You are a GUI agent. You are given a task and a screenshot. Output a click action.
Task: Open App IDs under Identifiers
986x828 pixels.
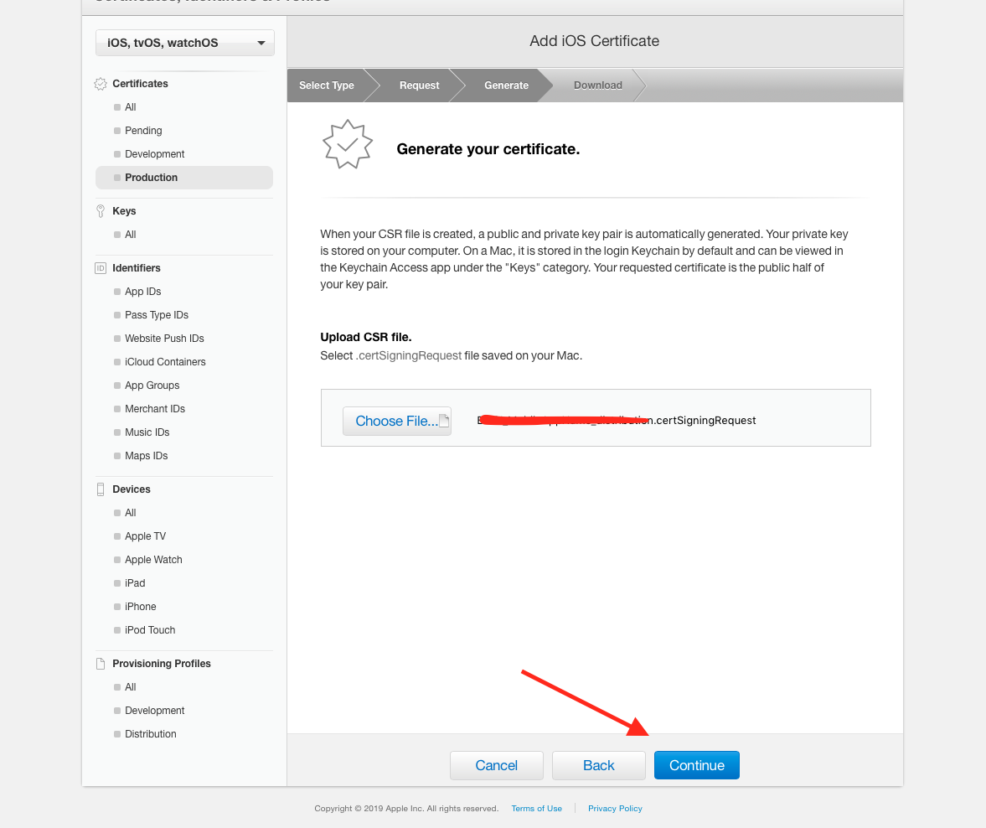coord(142,292)
